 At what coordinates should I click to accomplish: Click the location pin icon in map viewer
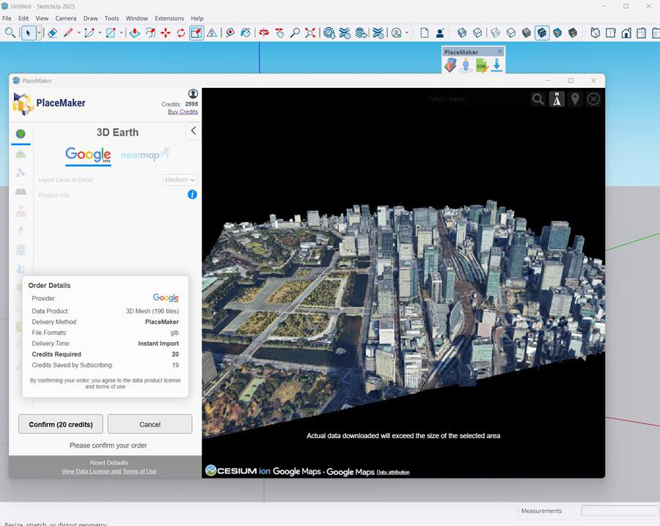[x=575, y=99]
